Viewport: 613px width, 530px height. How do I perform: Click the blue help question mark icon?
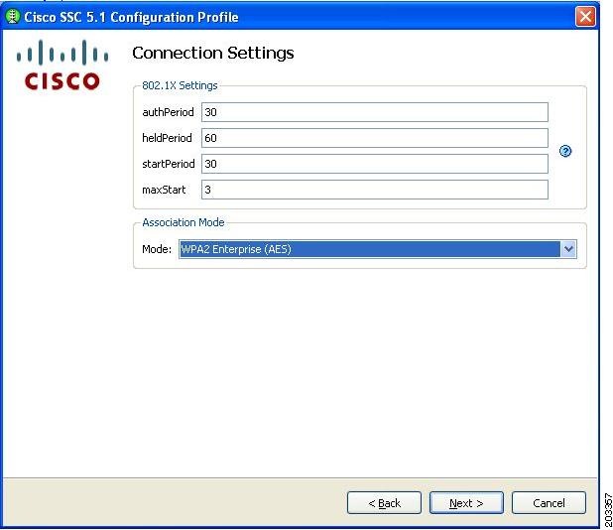point(565,151)
